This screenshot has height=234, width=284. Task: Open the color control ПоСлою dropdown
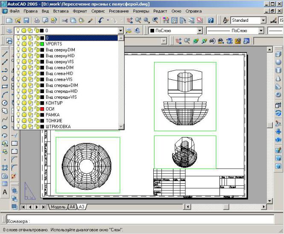click(199, 31)
